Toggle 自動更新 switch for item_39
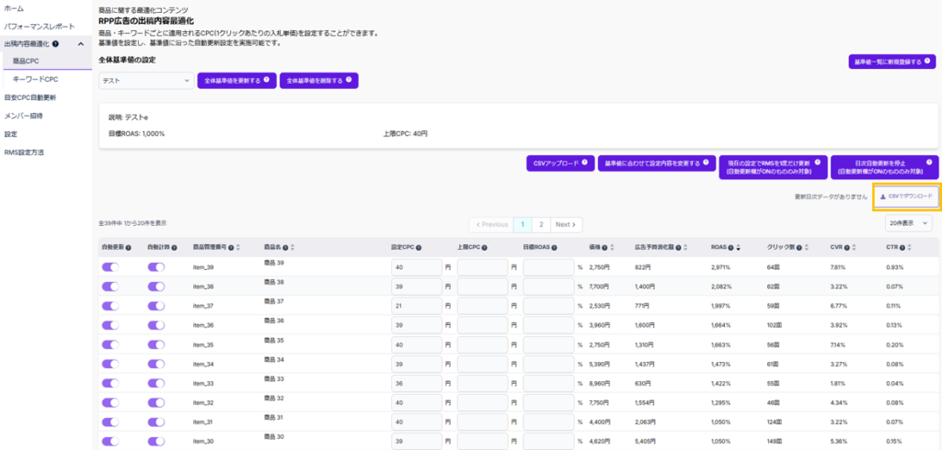The height and width of the screenshot is (450, 942). click(x=110, y=266)
